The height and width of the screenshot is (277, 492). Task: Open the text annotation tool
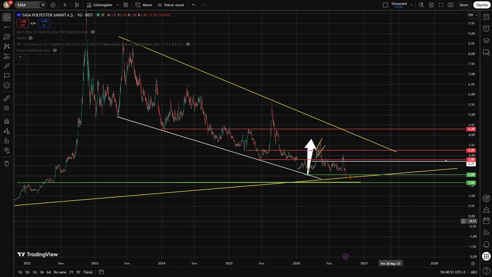tap(7, 76)
